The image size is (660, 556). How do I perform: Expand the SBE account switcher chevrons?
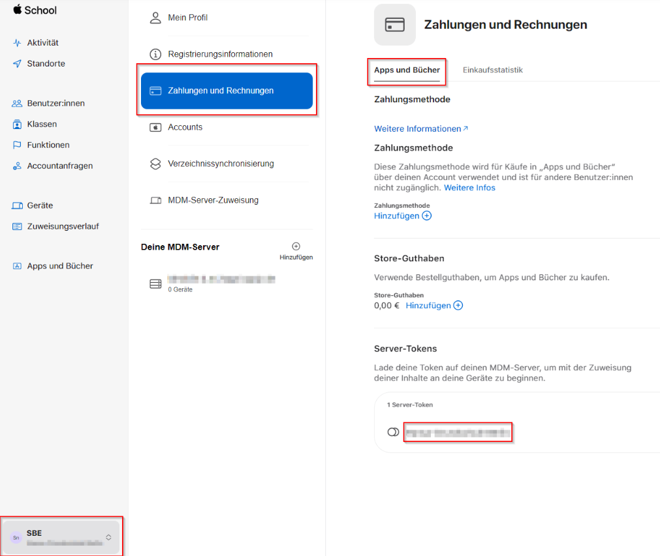pos(108,538)
